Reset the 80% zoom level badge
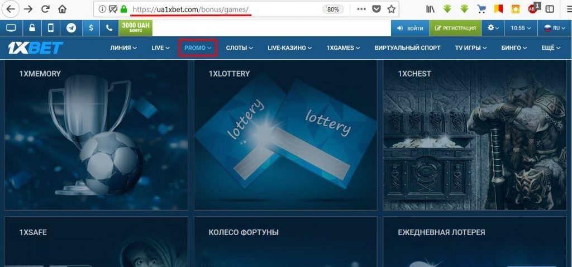The width and height of the screenshot is (572, 267). tap(333, 9)
